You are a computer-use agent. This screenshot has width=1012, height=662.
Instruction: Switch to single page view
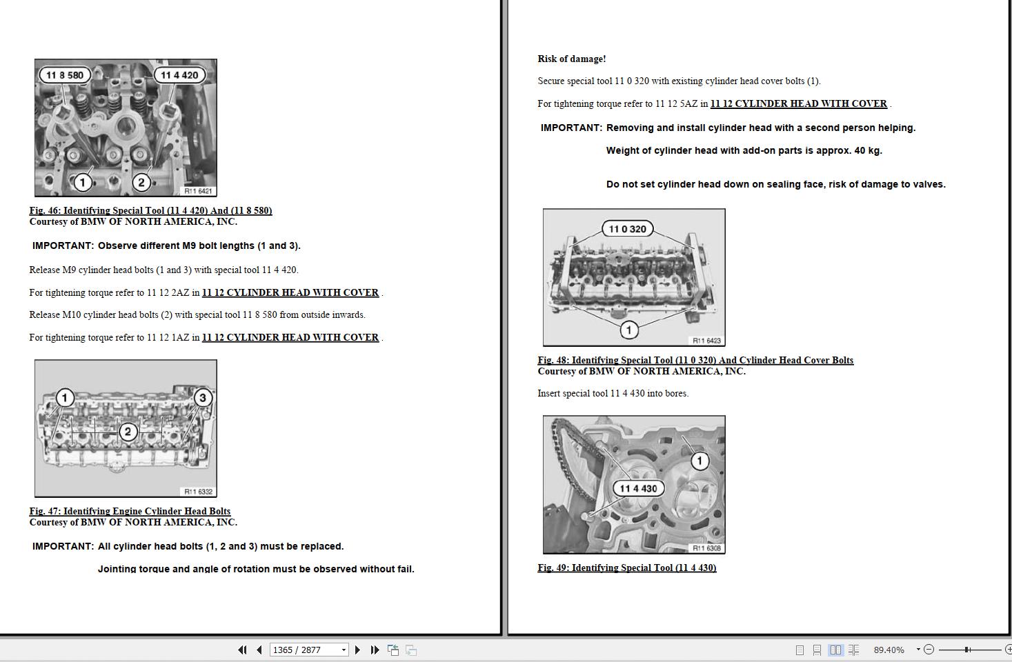[800, 650]
